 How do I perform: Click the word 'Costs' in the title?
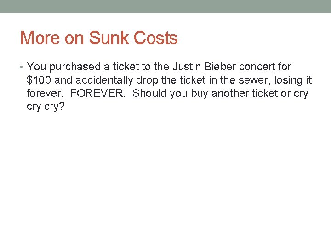[x=155, y=38]
